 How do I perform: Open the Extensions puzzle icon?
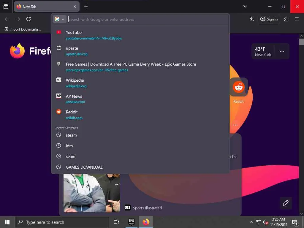[x=286, y=19]
